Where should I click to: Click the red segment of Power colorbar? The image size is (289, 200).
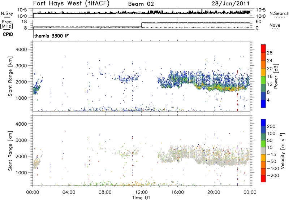pos(263,48)
